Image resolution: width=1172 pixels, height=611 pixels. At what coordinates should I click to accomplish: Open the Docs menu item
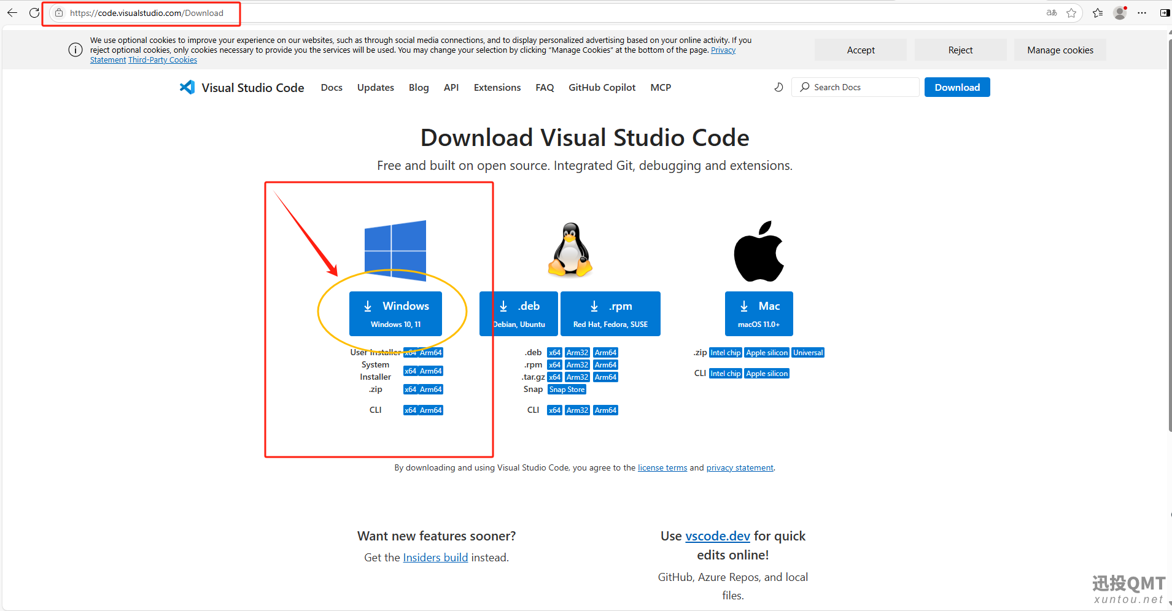point(332,87)
